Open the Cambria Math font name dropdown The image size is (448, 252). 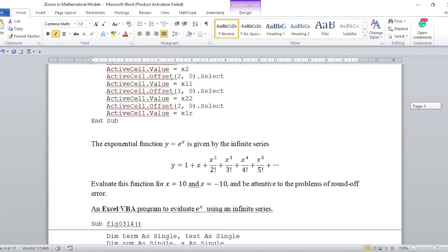pyautogui.click(x=75, y=24)
